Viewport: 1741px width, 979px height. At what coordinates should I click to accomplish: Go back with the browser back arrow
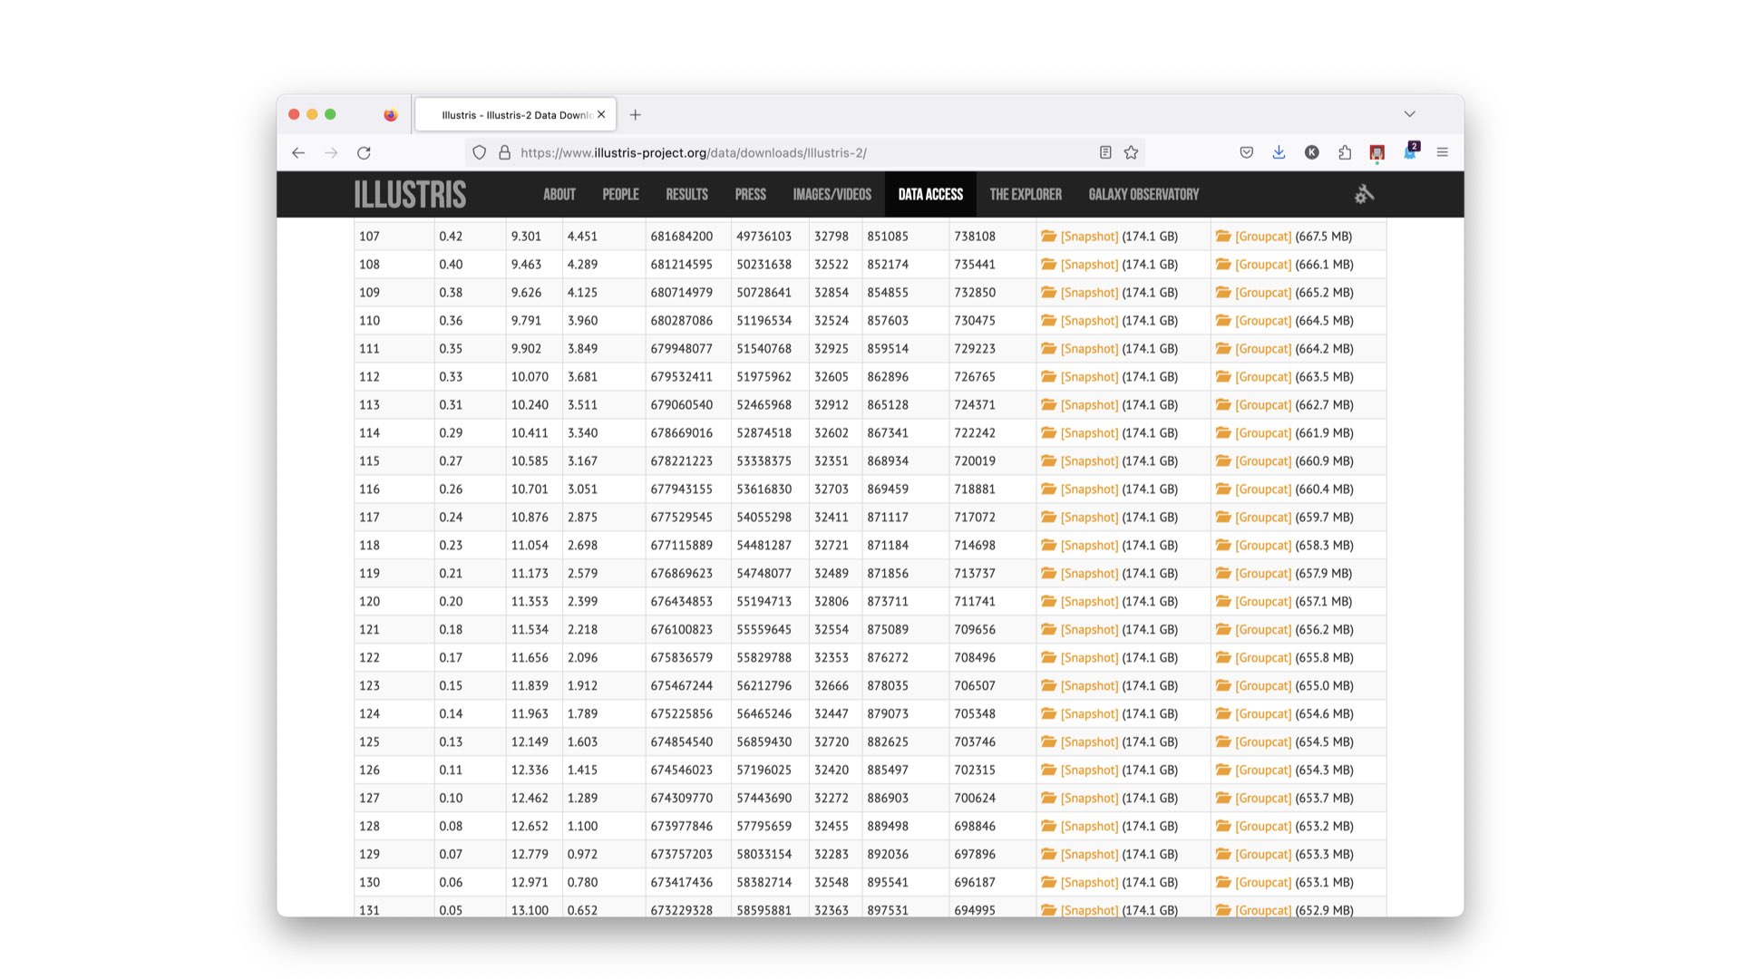pyautogui.click(x=298, y=153)
